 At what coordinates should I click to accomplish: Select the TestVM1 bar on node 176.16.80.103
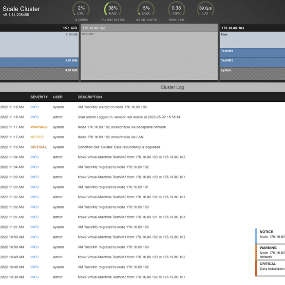252,62
